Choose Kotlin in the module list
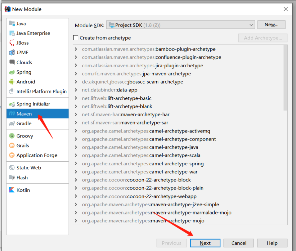 pyautogui.click(x=38, y=190)
